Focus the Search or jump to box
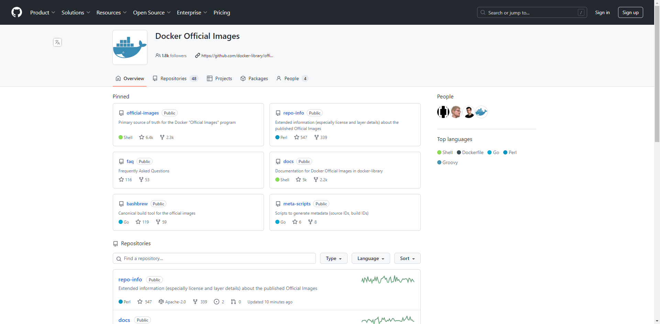The height and width of the screenshot is (324, 660). pyautogui.click(x=532, y=12)
